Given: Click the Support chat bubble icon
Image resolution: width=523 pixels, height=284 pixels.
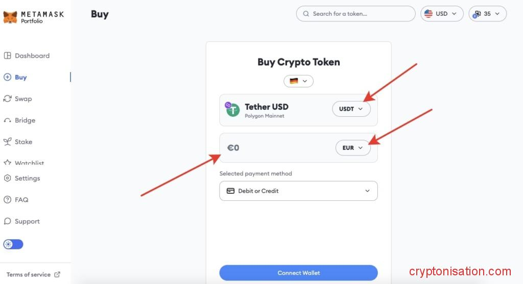Looking at the screenshot, I should (x=7, y=221).
